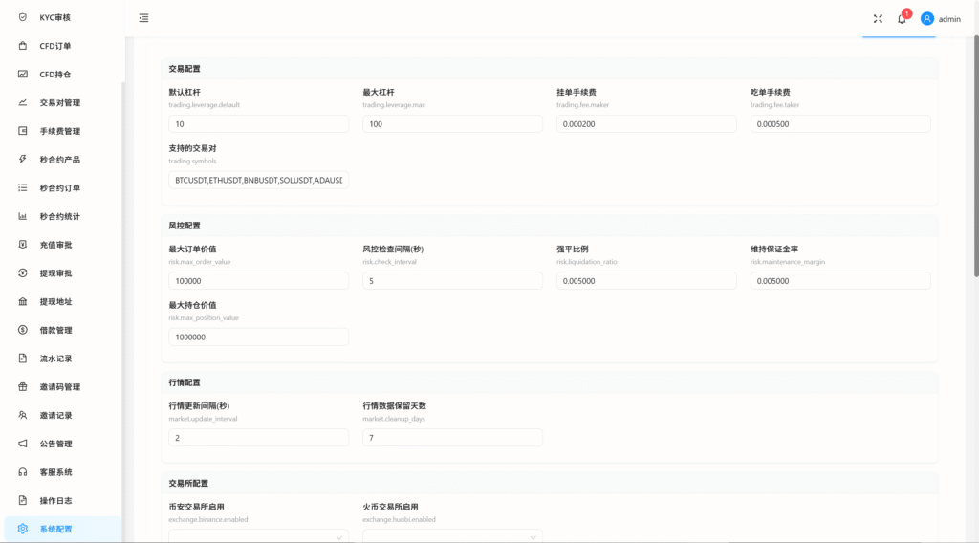
Task: Collapse the sidebar with the menu fold icon
Action: click(x=143, y=18)
